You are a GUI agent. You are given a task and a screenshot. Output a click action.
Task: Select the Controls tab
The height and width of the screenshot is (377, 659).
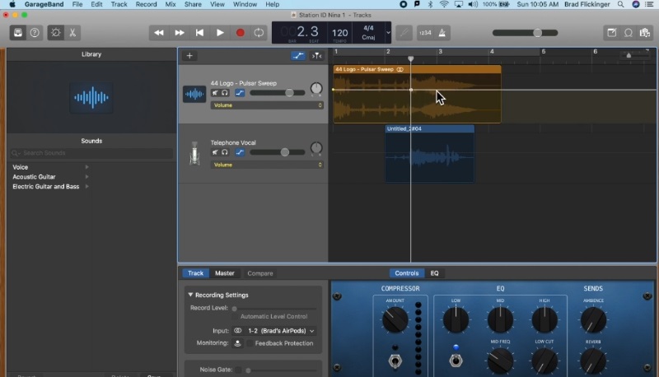pyautogui.click(x=406, y=273)
